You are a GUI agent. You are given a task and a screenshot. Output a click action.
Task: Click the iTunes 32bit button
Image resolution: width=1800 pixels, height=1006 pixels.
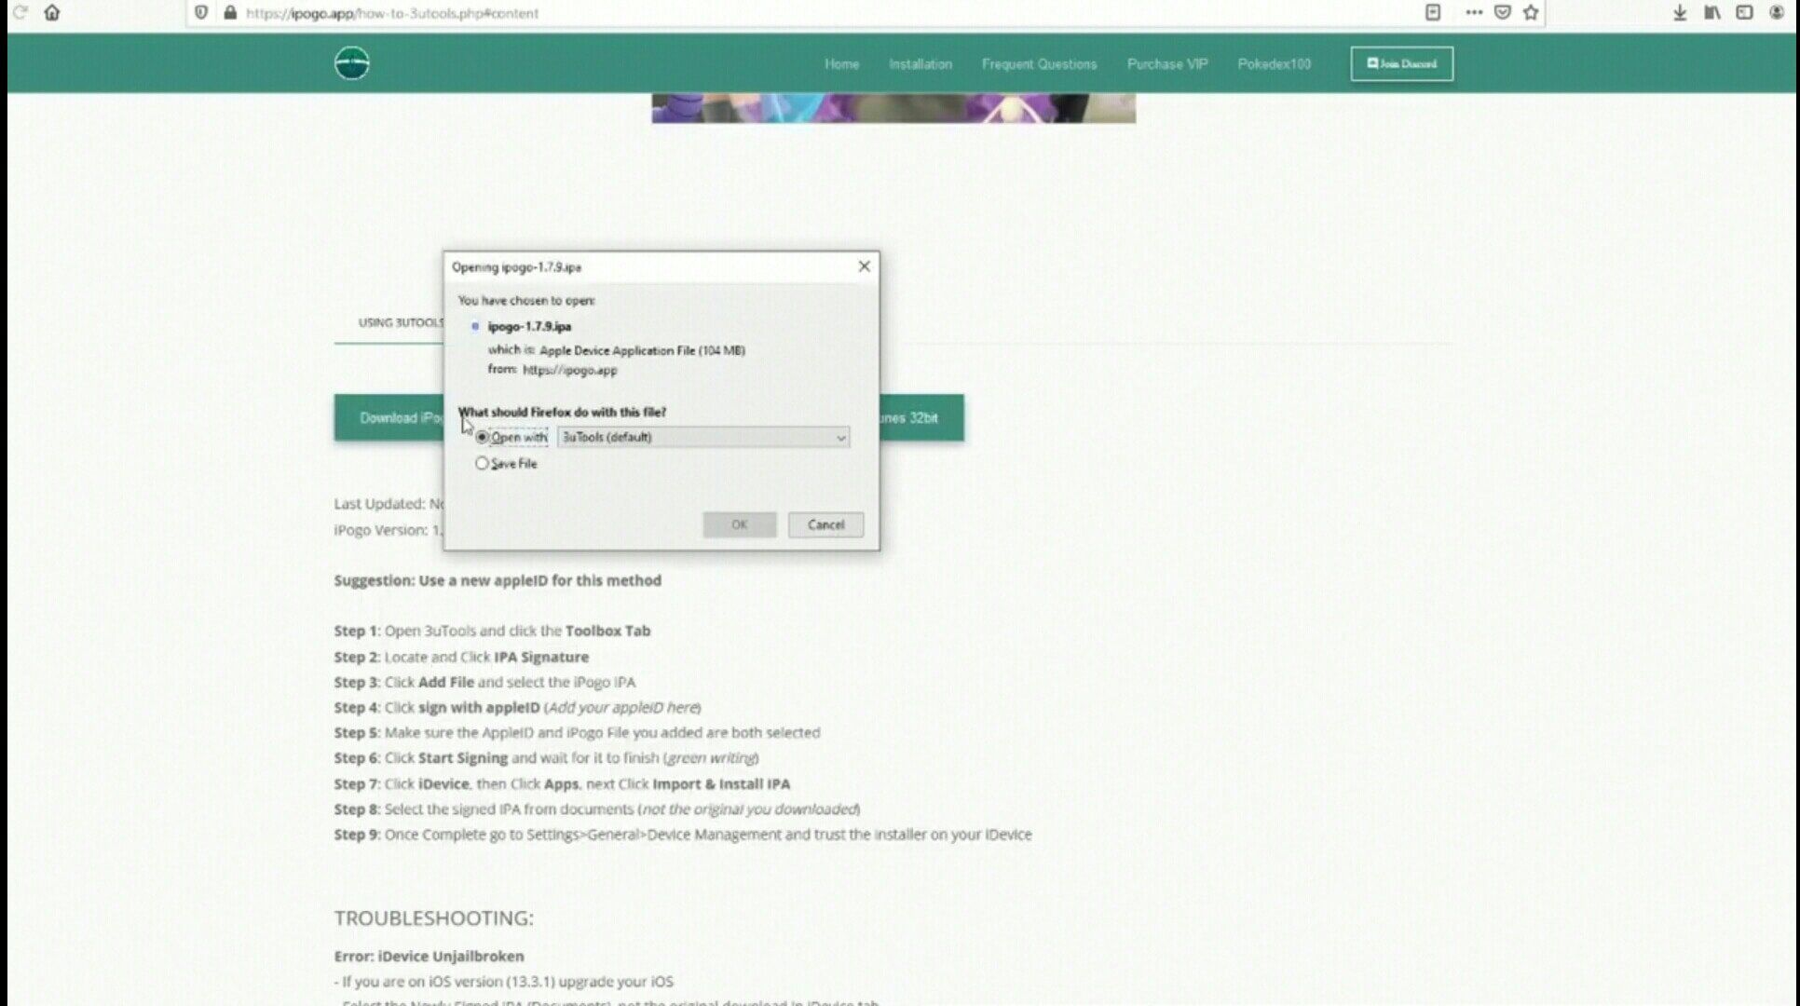click(x=921, y=417)
